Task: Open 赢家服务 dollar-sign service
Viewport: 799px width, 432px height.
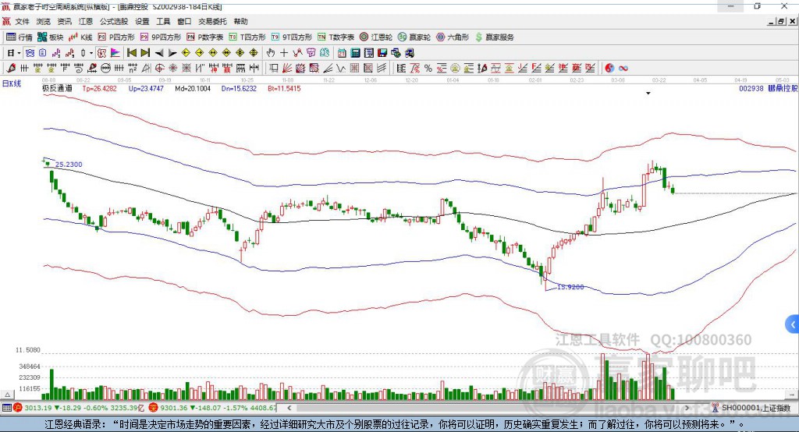Action: (x=494, y=37)
